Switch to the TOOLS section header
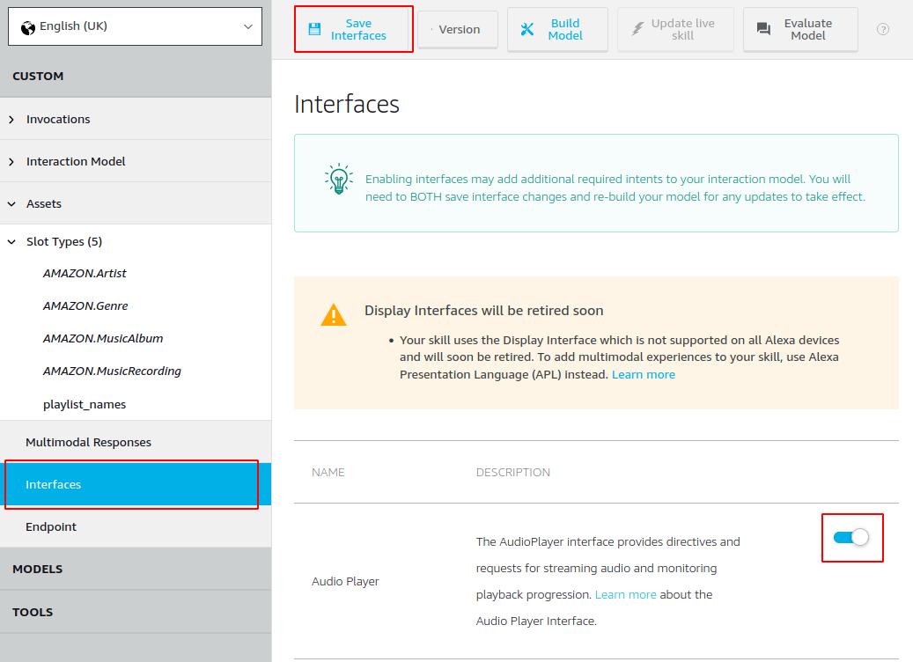Viewport: 913px width, 662px height. [33, 612]
